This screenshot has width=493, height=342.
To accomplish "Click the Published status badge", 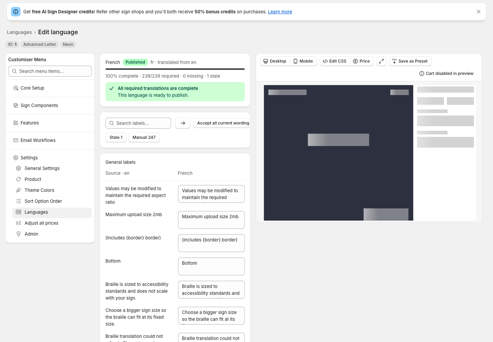I will (x=135, y=62).
